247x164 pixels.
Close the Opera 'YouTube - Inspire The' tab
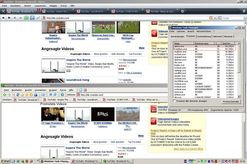point(73,9)
